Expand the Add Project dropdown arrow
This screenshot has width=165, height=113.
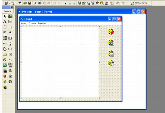(9, 3)
